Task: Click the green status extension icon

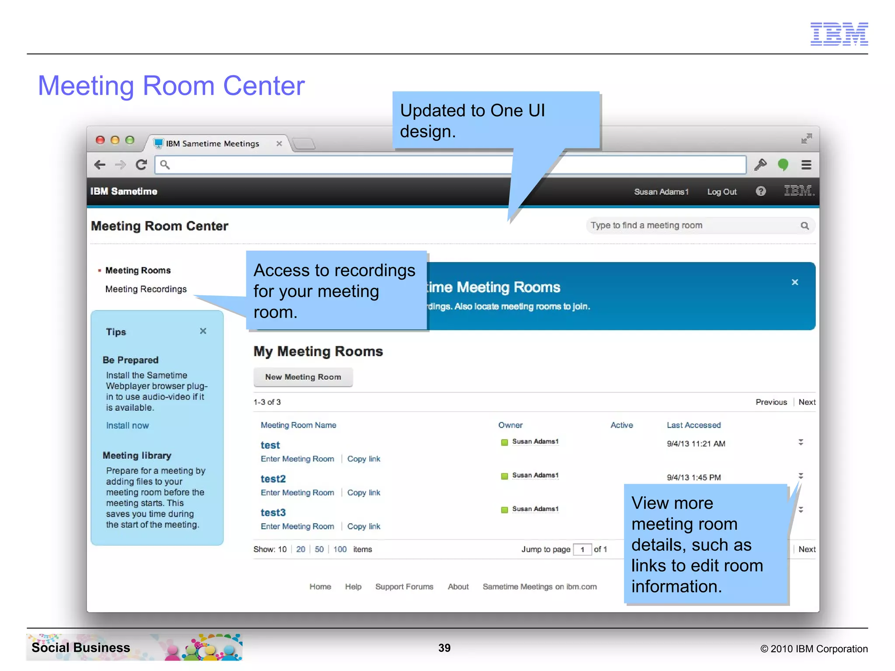Action: click(x=783, y=165)
